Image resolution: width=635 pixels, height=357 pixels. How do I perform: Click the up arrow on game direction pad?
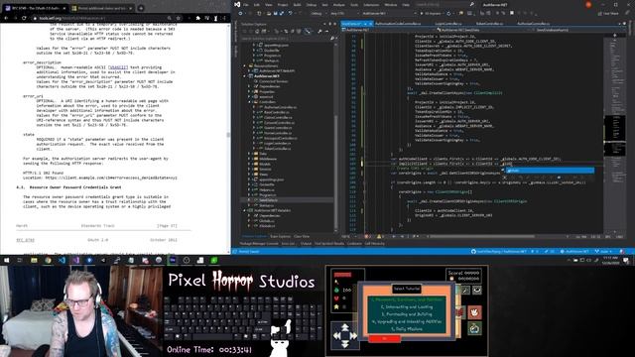click(344, 327)
